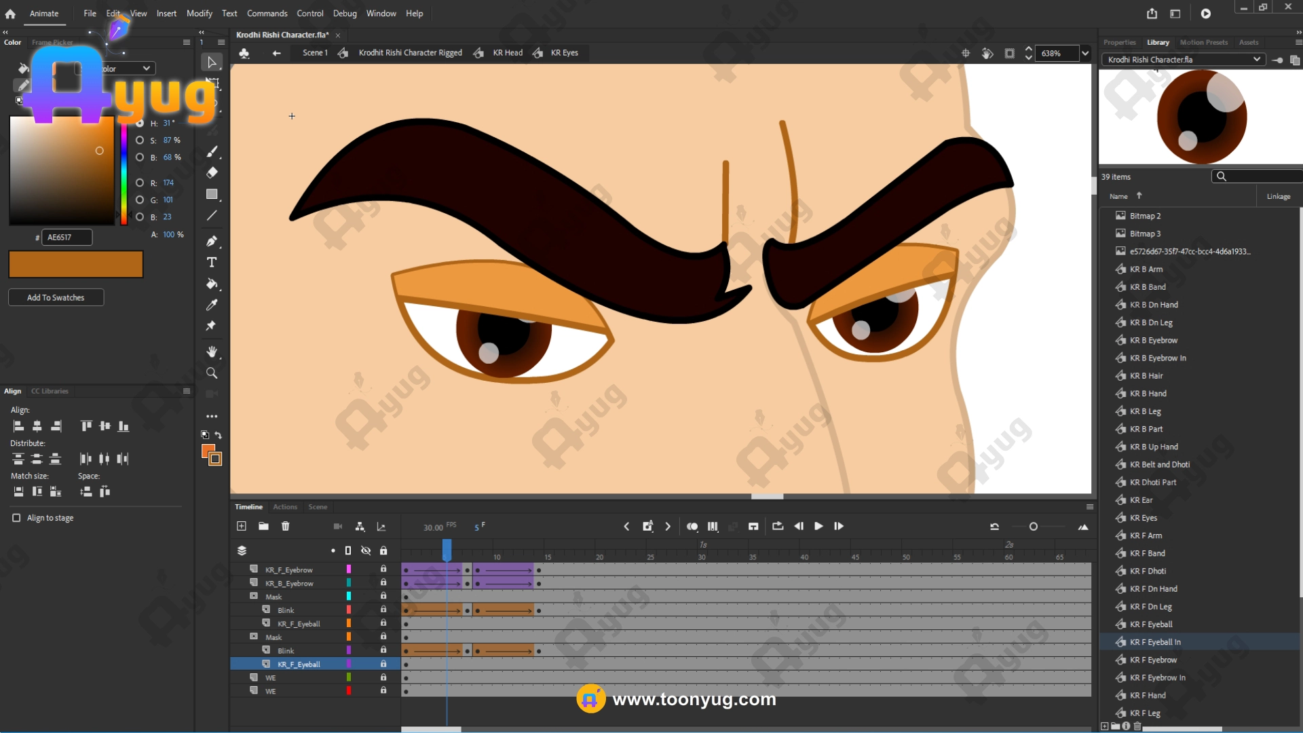The width and height of the screenshot is (1303, 733).
Task: Click the Add To Swatches button
Action: [x=56, y=297]
